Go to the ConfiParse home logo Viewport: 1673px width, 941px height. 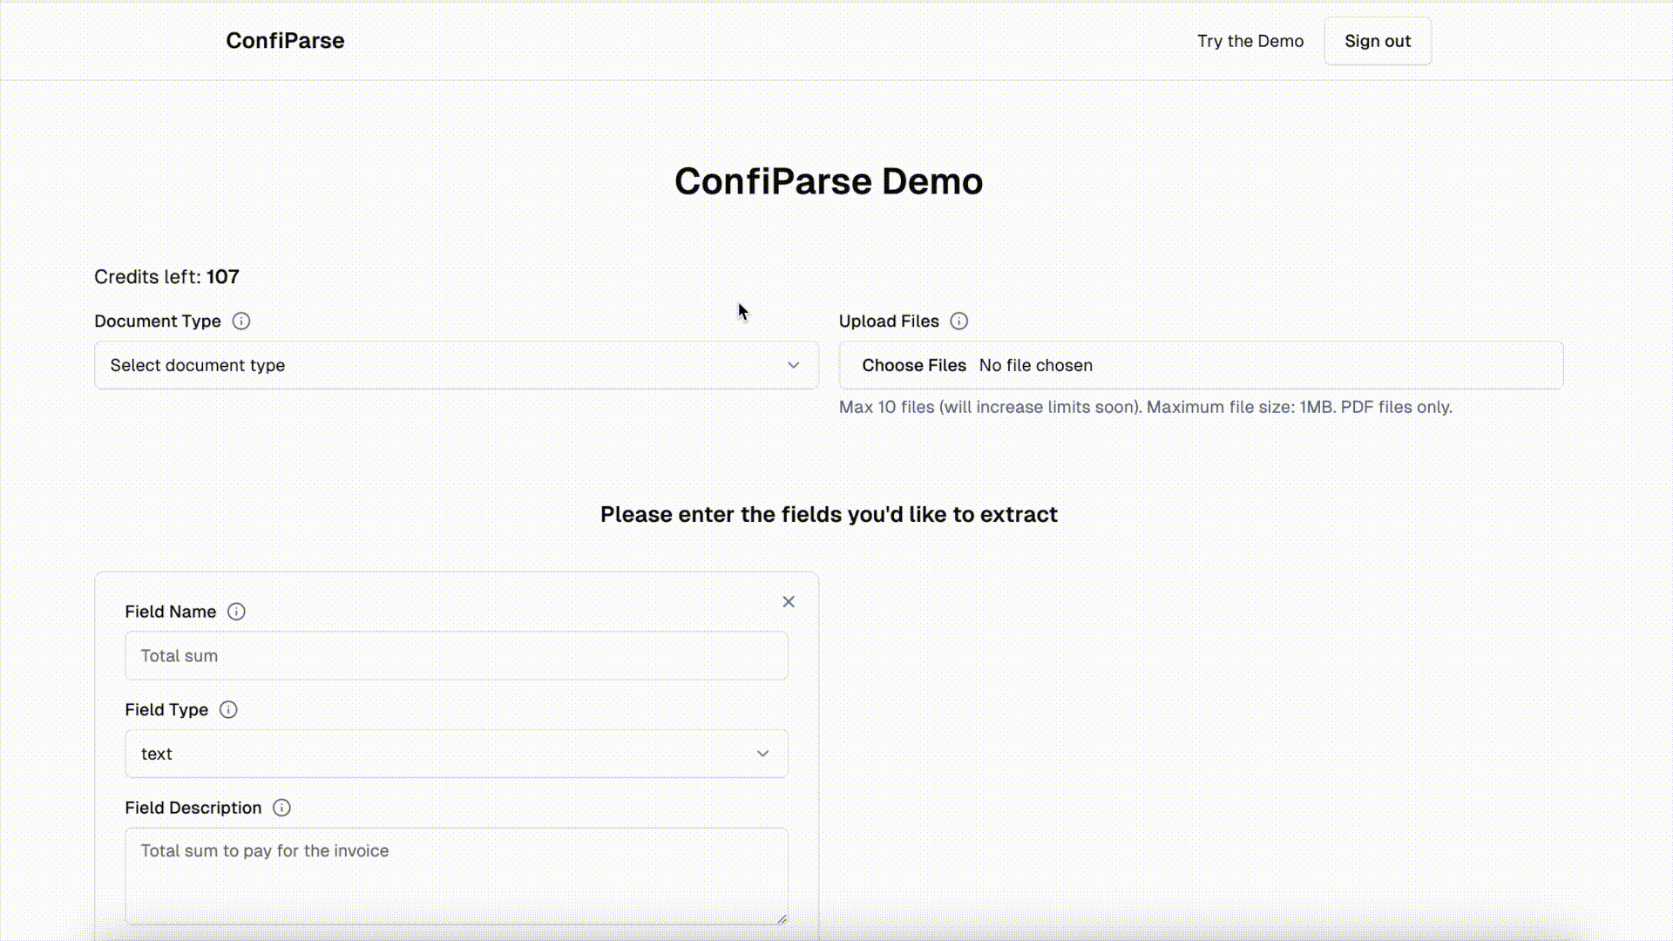(285, 41)
